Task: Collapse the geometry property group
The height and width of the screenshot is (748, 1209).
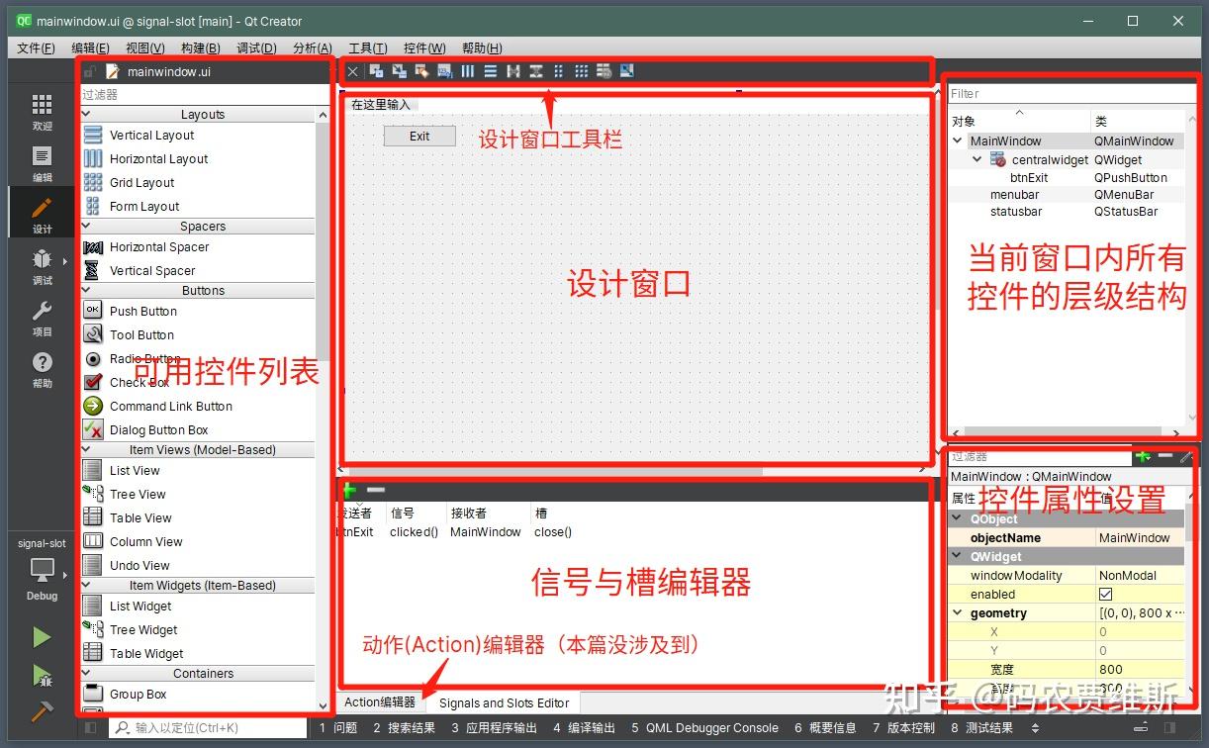Action: (x=956, y=612)
